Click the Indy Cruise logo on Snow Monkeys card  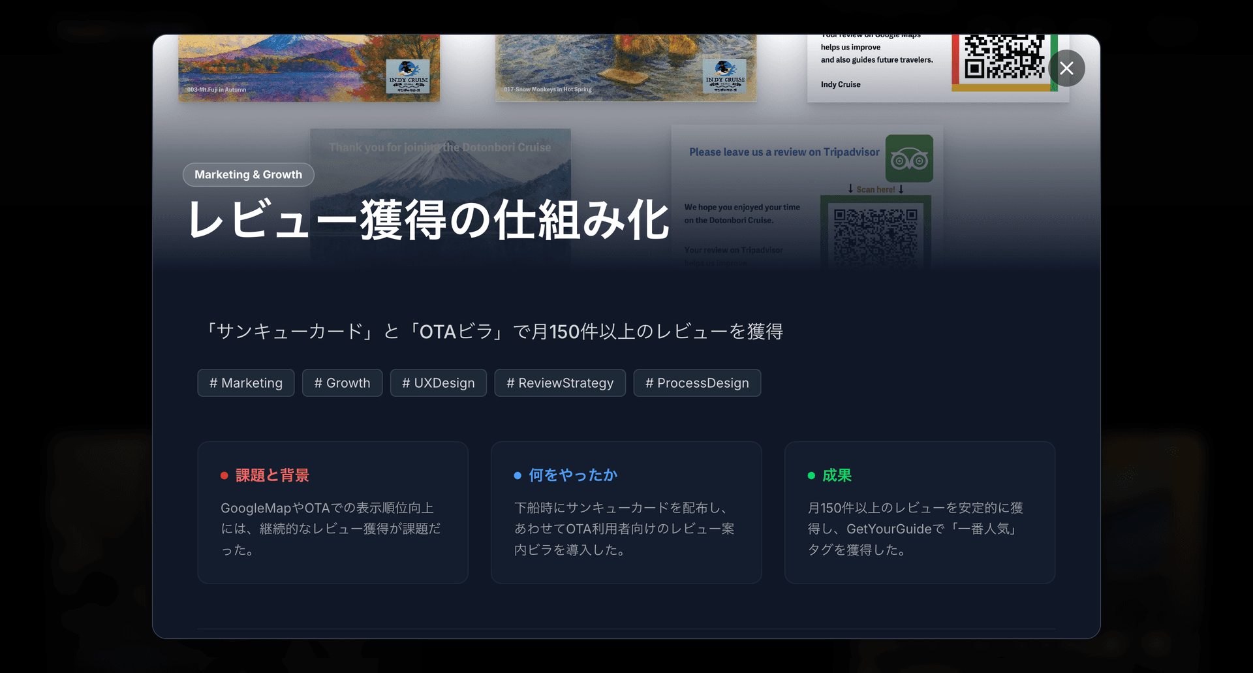click(724, 76)
